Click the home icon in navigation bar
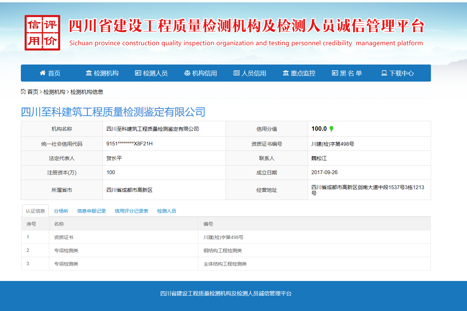Screen dimensions: 467x311 pyautogui.click(x=43, y=73)
